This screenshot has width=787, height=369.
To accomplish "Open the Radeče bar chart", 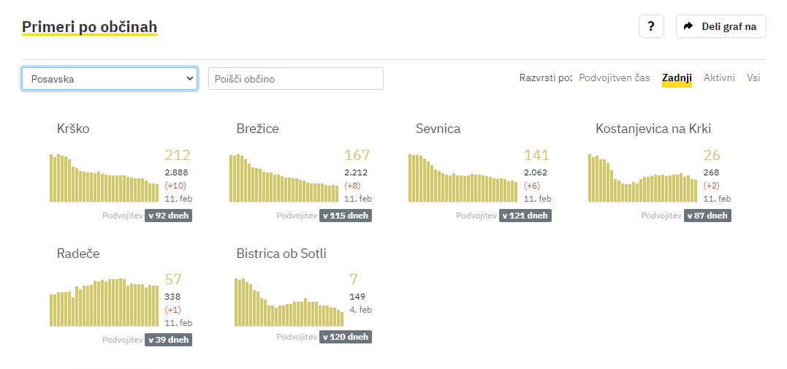I will pos(104,303).
